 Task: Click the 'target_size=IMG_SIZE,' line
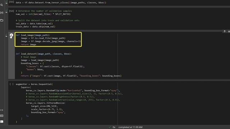[x=44, y=106]
